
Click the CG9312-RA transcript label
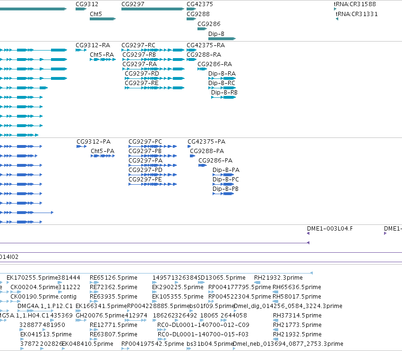click(x=93, y=45)
